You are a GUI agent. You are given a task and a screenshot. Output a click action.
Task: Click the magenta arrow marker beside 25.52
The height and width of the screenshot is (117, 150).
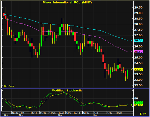(131, 52)
